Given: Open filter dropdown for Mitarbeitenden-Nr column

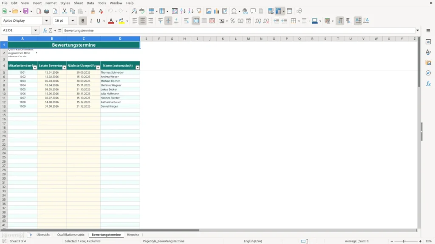Looking at the screenshot, I should pyautogui.click(x=35, y=67).
